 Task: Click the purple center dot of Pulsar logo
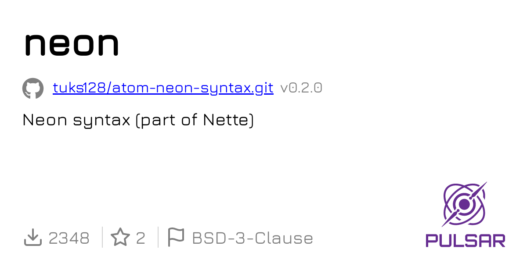[x=464, y=204]
